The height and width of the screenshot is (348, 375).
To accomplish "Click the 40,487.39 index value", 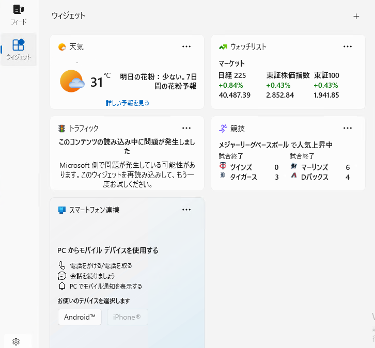I will pyautogui.click(x=235, y=95).
